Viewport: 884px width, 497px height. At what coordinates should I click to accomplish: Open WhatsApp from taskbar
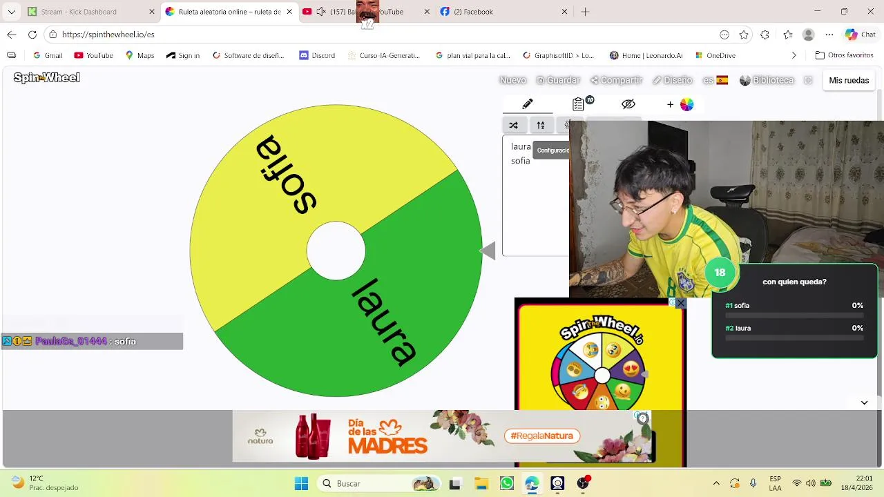(506, 483)
